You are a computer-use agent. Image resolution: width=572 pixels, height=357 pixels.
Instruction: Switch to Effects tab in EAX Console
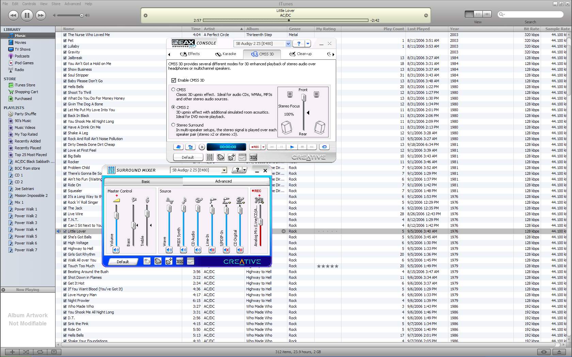[190, 54]
